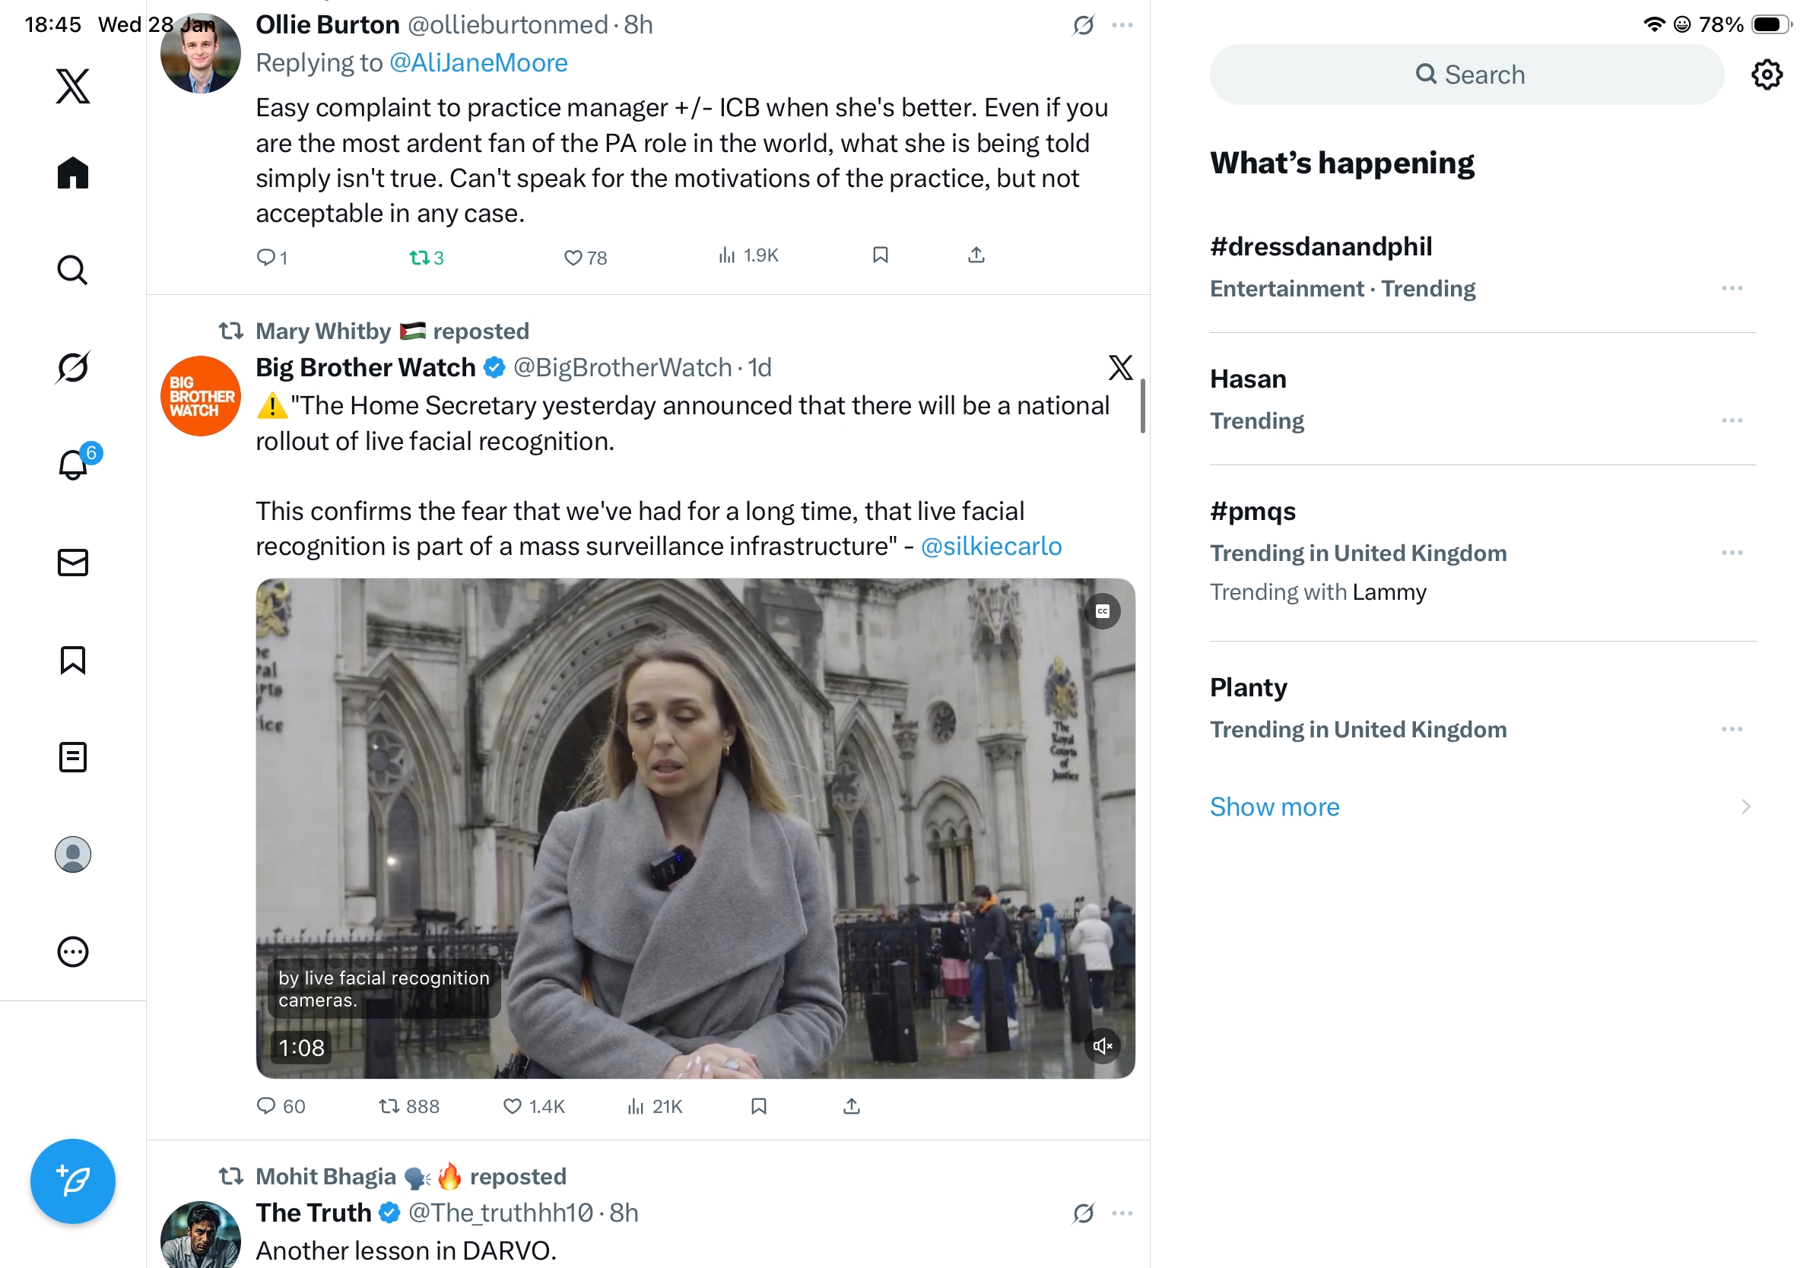This screenshot has width=1816, height=1268.
Task: Toggle closed captions on the video
Action: tap(1103, 611)
